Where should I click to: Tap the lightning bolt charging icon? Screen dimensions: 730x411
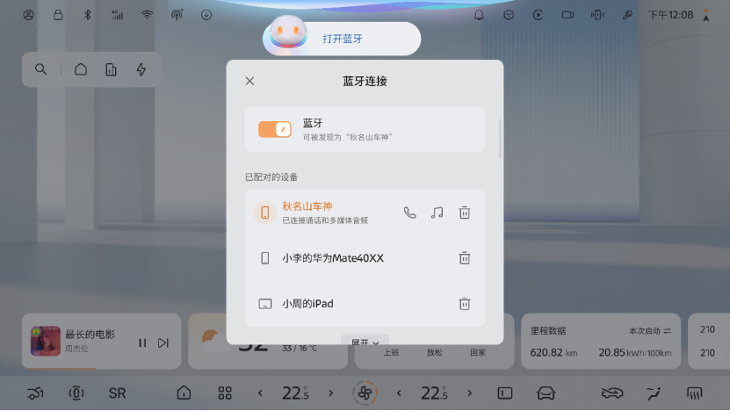(141, 69)
